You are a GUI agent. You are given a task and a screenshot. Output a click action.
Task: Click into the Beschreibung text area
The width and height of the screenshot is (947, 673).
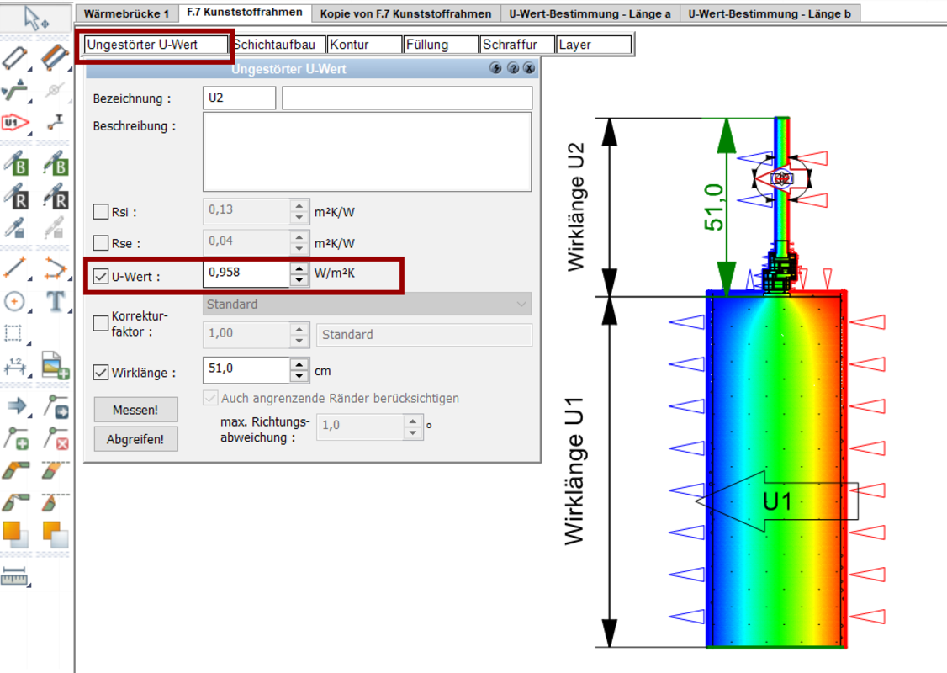tap(367, 152)
